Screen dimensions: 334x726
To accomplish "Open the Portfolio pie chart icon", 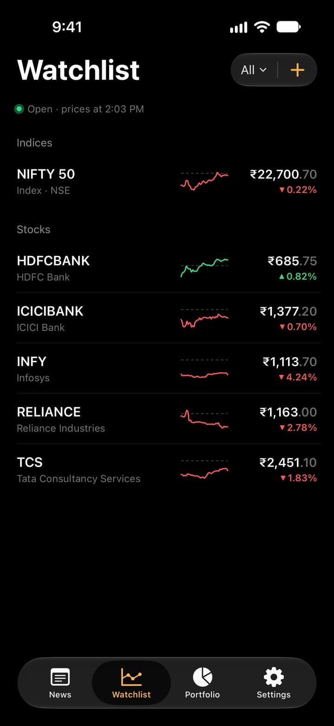I will [x=202, y=677].
